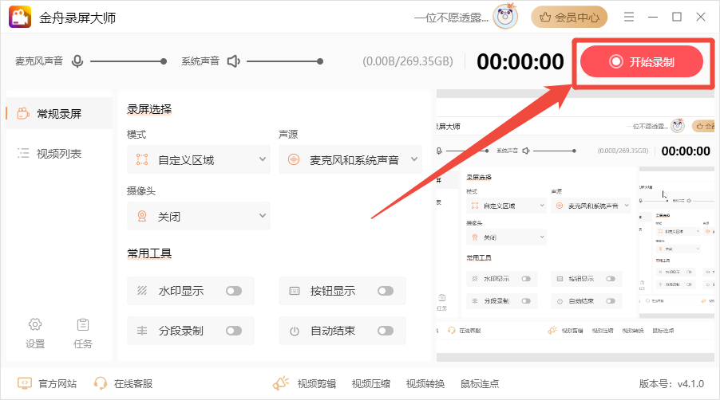Click the custom region icon in 模式
Screen dimensions: 720x400
(x=142, y=159)
